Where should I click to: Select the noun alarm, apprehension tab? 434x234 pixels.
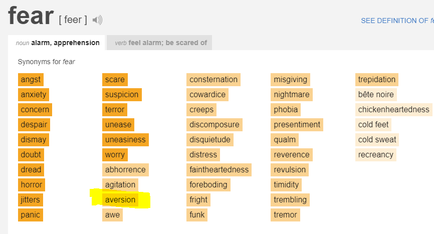tap(57, 43)
